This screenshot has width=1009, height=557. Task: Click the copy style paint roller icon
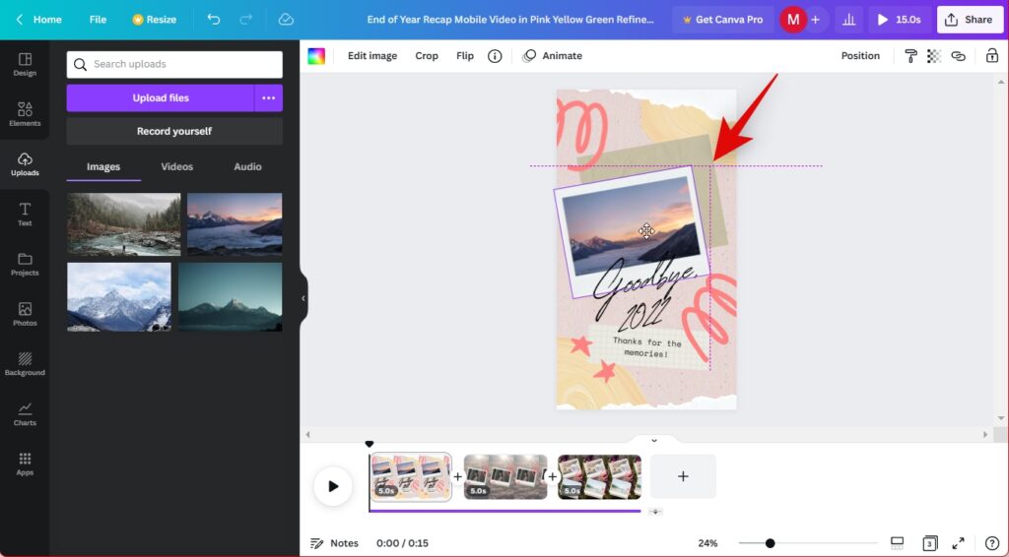click(910, 56)
